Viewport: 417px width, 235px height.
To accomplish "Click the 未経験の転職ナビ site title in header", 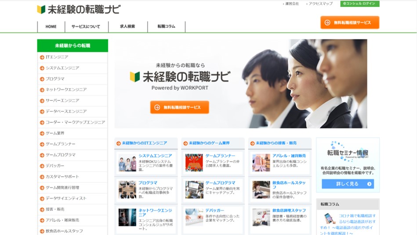I will pos(84,10).
